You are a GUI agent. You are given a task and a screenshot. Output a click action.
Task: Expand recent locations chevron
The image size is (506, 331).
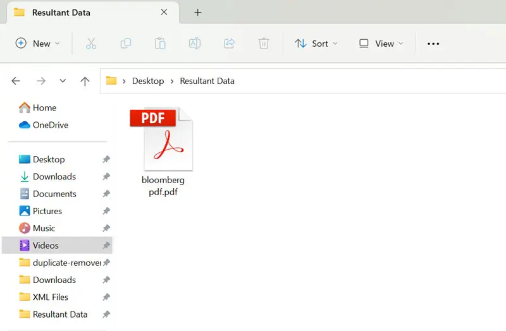(x=63, y=81)
